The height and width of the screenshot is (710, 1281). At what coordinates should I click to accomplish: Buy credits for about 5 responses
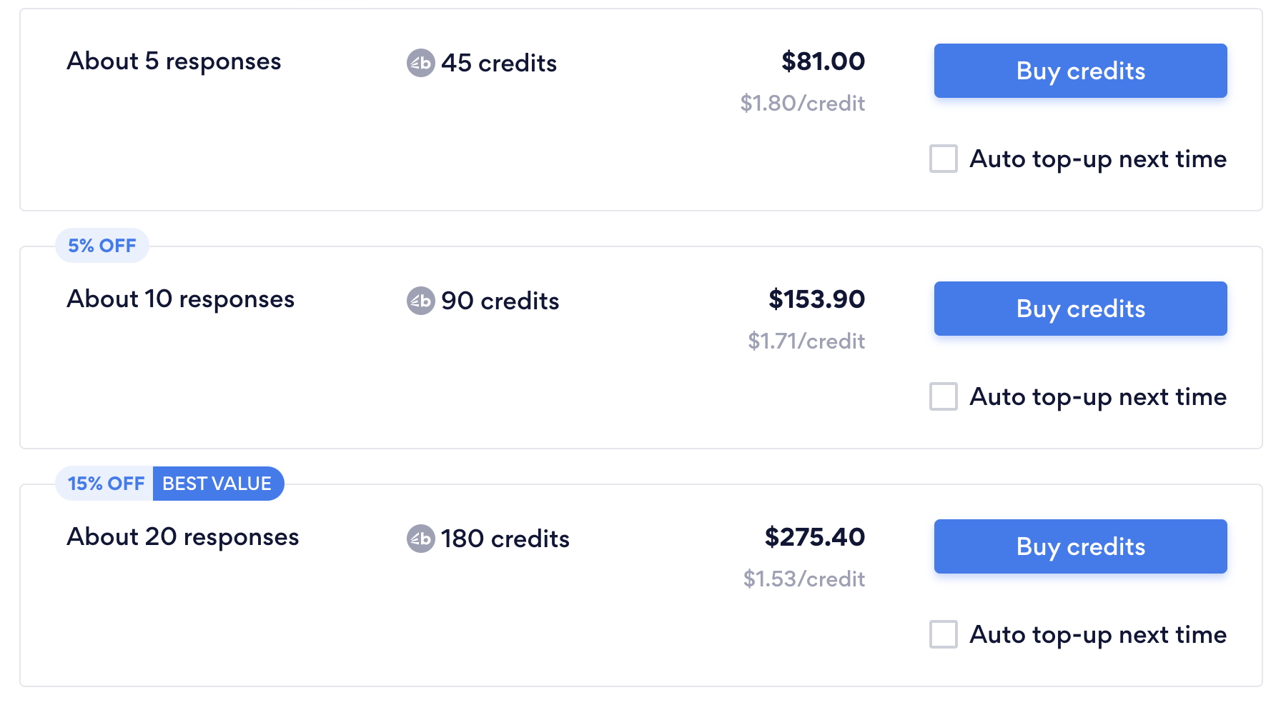1079,71
